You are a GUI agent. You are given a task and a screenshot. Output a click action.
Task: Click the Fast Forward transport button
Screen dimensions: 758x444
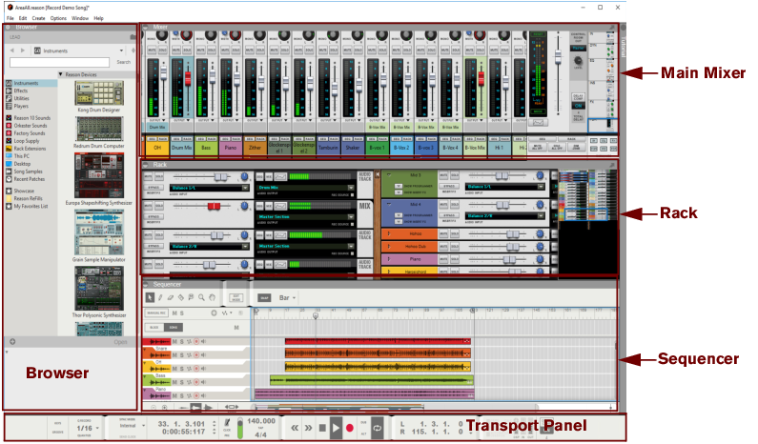click(x=308, y=430)
